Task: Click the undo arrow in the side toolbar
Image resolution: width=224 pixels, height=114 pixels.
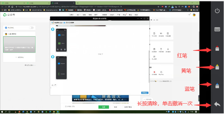Action: 217,104
